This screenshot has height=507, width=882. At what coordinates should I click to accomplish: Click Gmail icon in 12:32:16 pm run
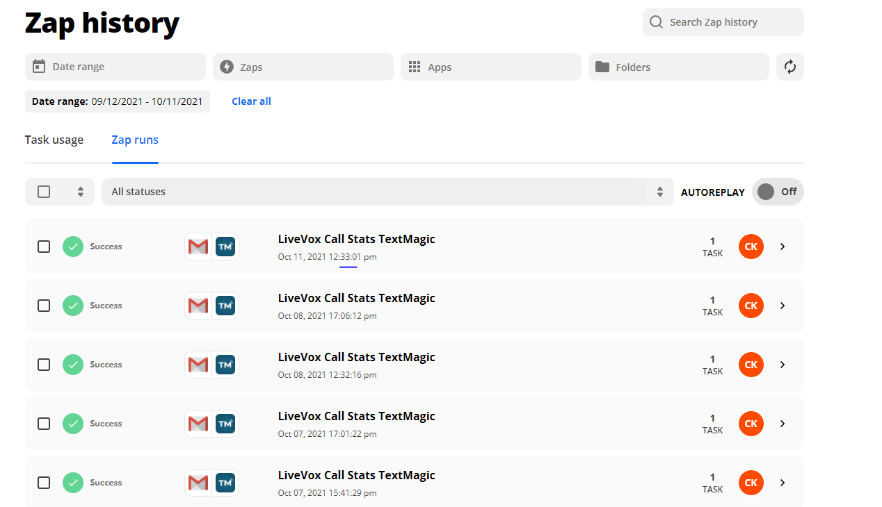click(x=198, y=365)
